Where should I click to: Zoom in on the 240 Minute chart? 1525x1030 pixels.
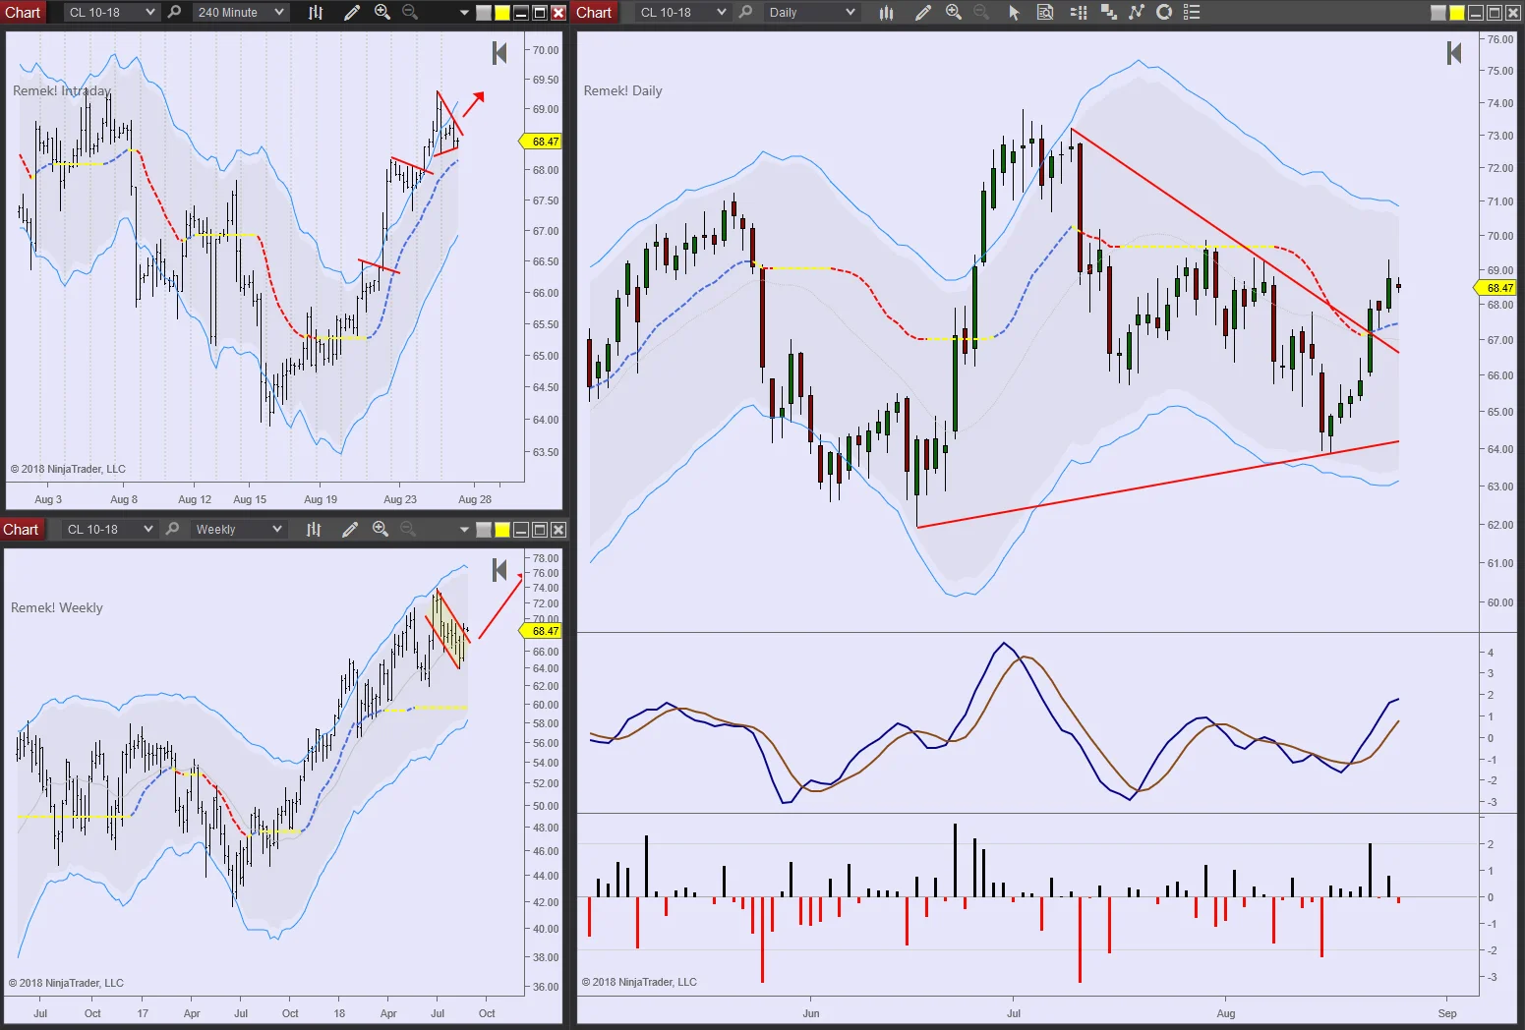(x=382, y=13)
